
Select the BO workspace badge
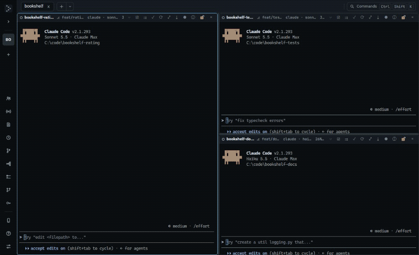(x=8, y=39)
